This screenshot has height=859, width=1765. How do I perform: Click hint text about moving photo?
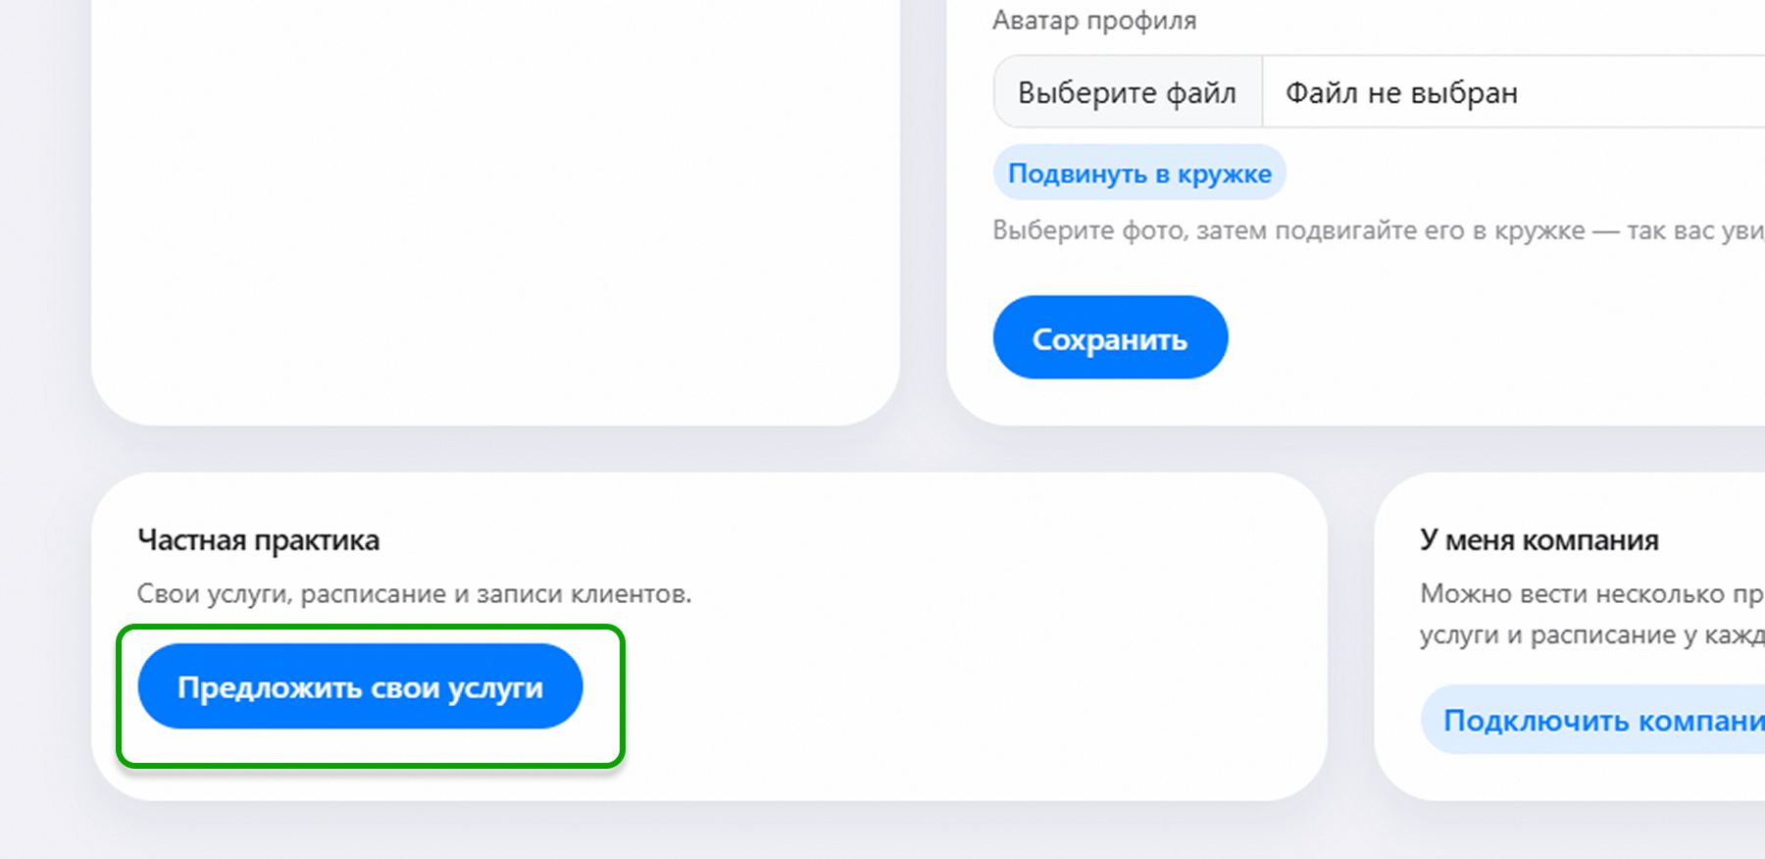(x=1379, y=230)
